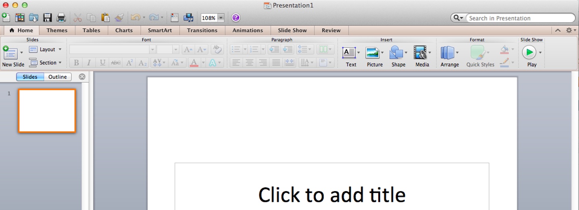Screen dimensions: 579x210
Task: Open the template gallery icon
Action: pos(20,18)
